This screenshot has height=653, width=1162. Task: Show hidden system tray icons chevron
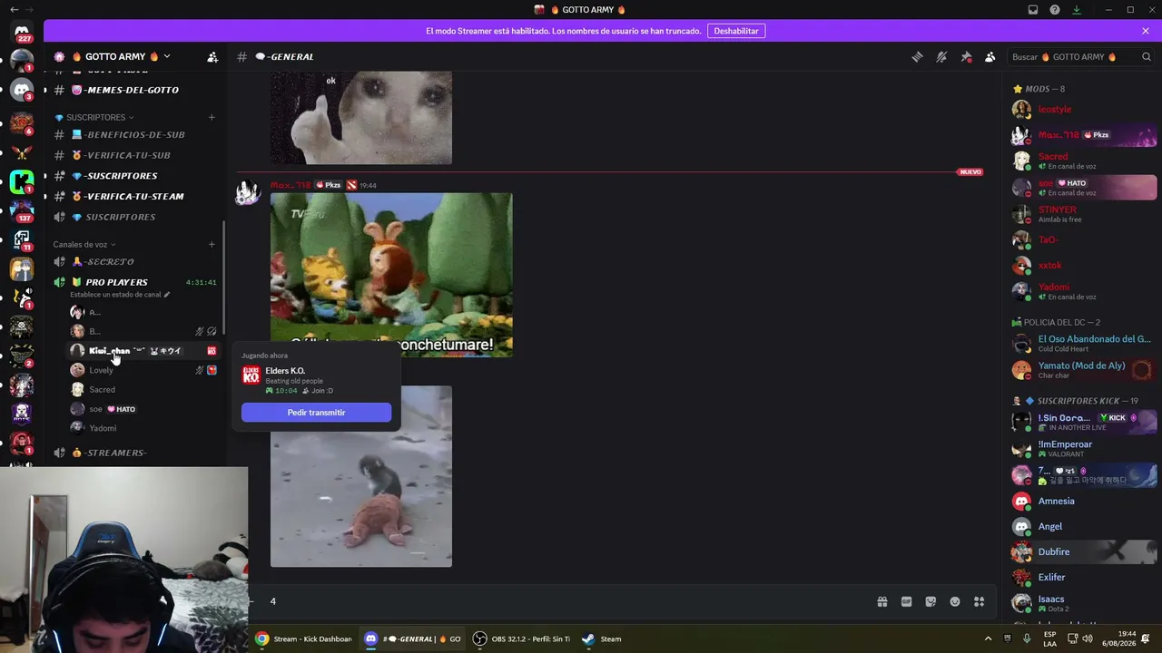point(989,638)
